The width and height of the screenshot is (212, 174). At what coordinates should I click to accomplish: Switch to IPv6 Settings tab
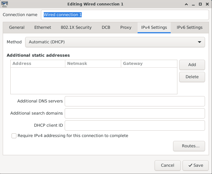point(190,27)
